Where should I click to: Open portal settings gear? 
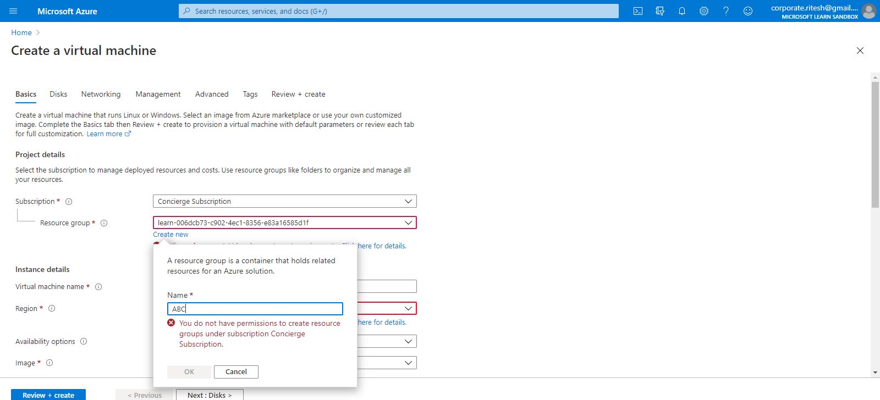[704, 11]
